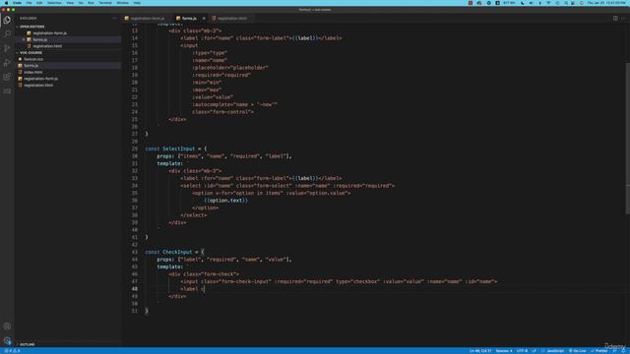Open the View menu

[70, 3]
